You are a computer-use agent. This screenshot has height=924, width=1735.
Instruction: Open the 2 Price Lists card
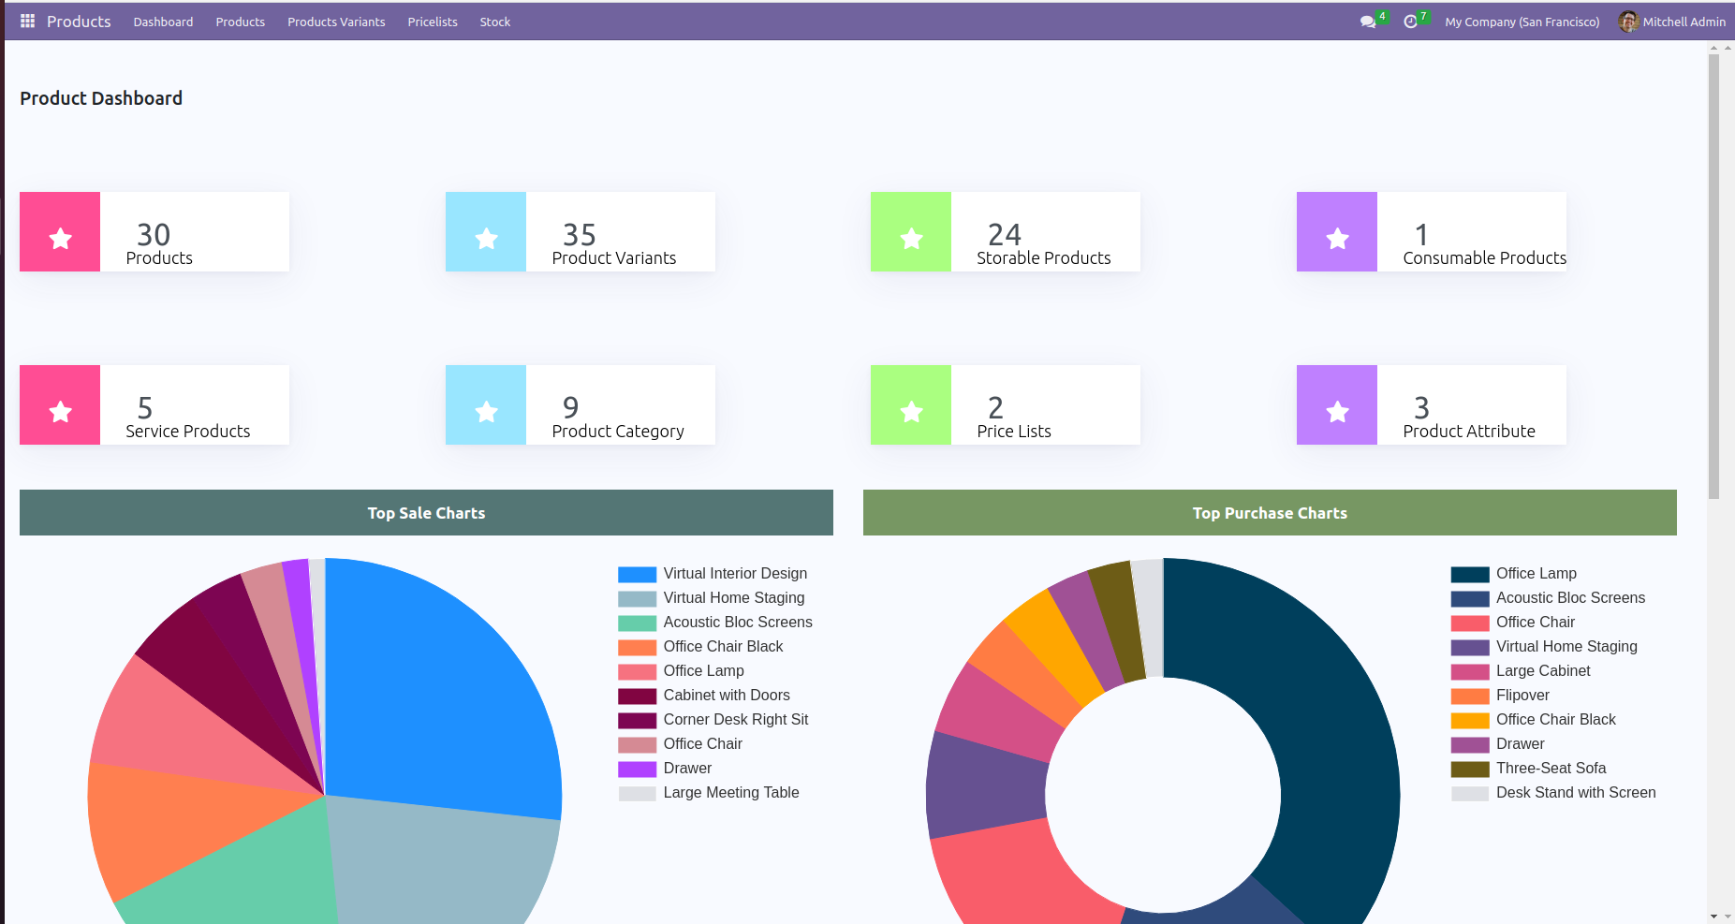point(1006,405)
